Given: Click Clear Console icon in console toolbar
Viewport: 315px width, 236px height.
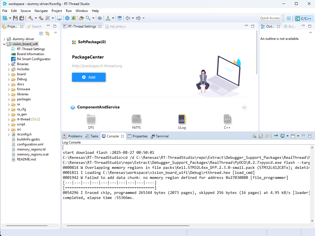Looking at the screenshot, I should click(x=254, y=136).
